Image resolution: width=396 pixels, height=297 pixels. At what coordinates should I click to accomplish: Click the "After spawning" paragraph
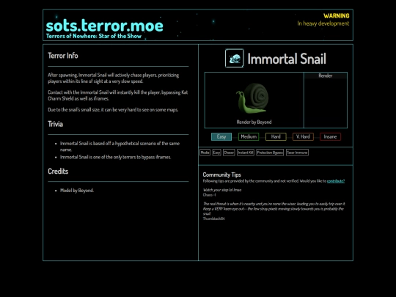pos(114,78)
